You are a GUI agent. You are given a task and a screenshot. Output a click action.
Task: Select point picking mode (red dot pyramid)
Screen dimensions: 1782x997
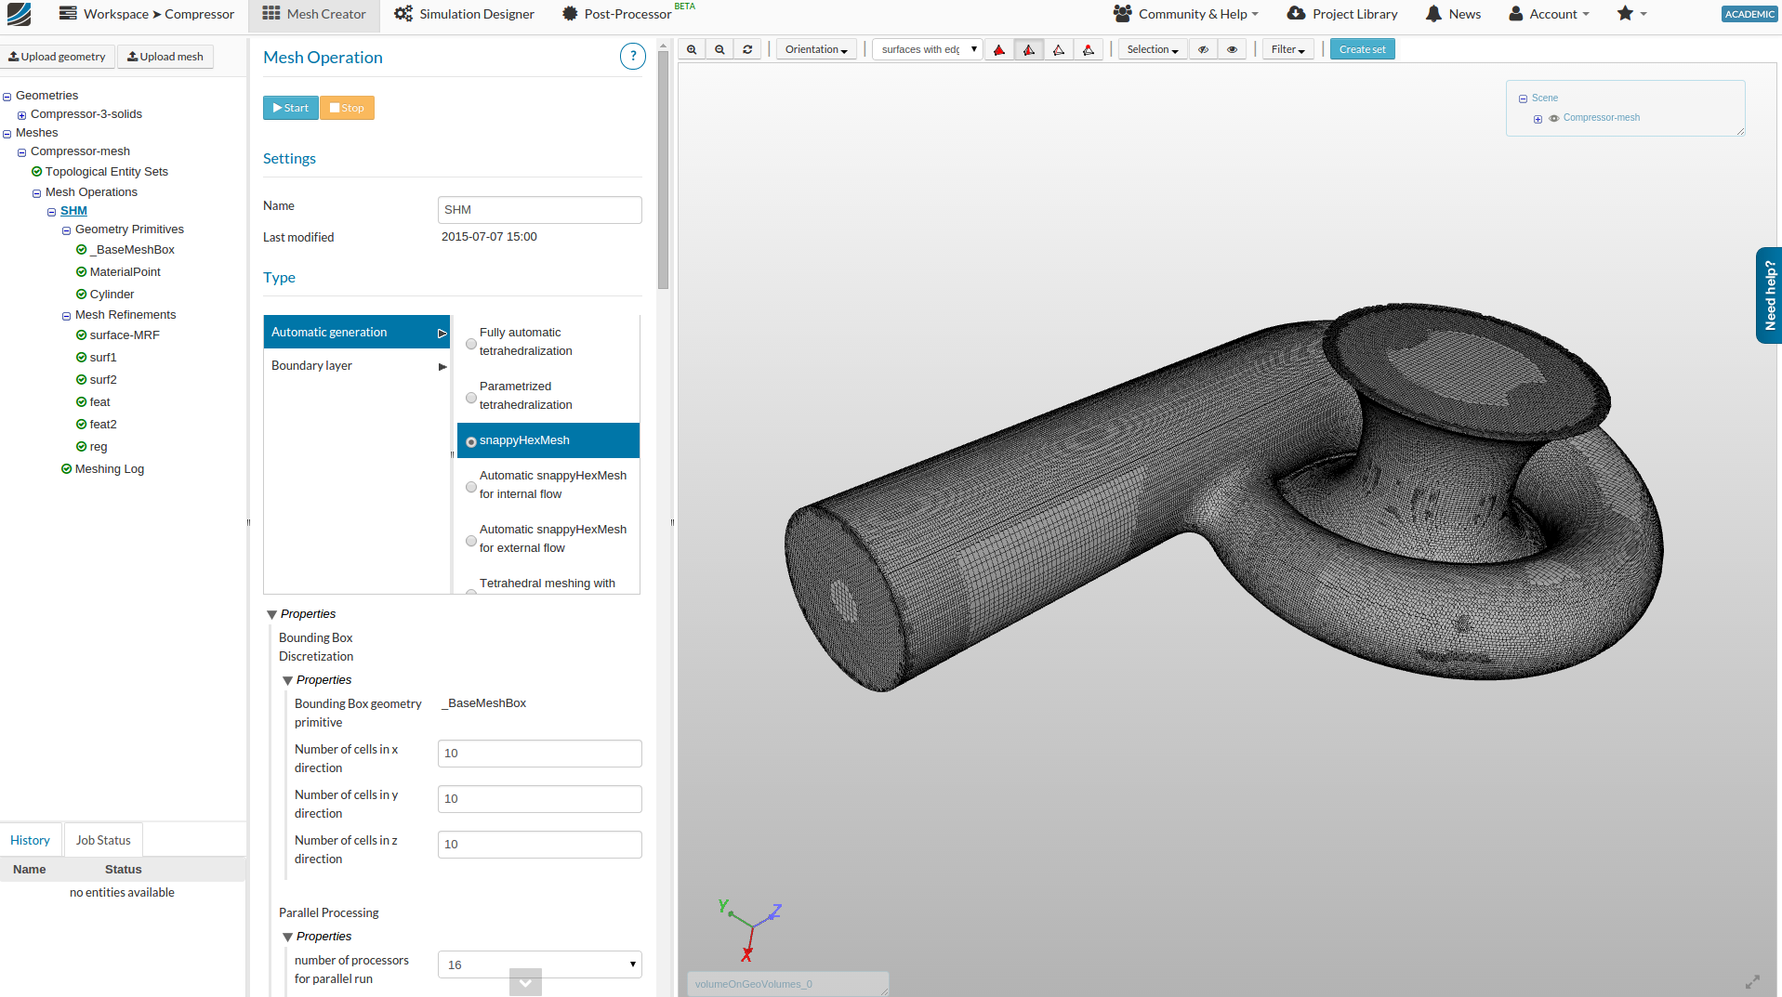coord(1089,50)
